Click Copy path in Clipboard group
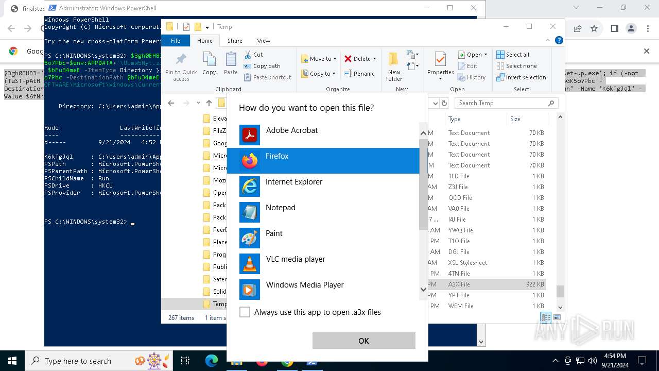 pyautogui.click(x=262, y=66)
